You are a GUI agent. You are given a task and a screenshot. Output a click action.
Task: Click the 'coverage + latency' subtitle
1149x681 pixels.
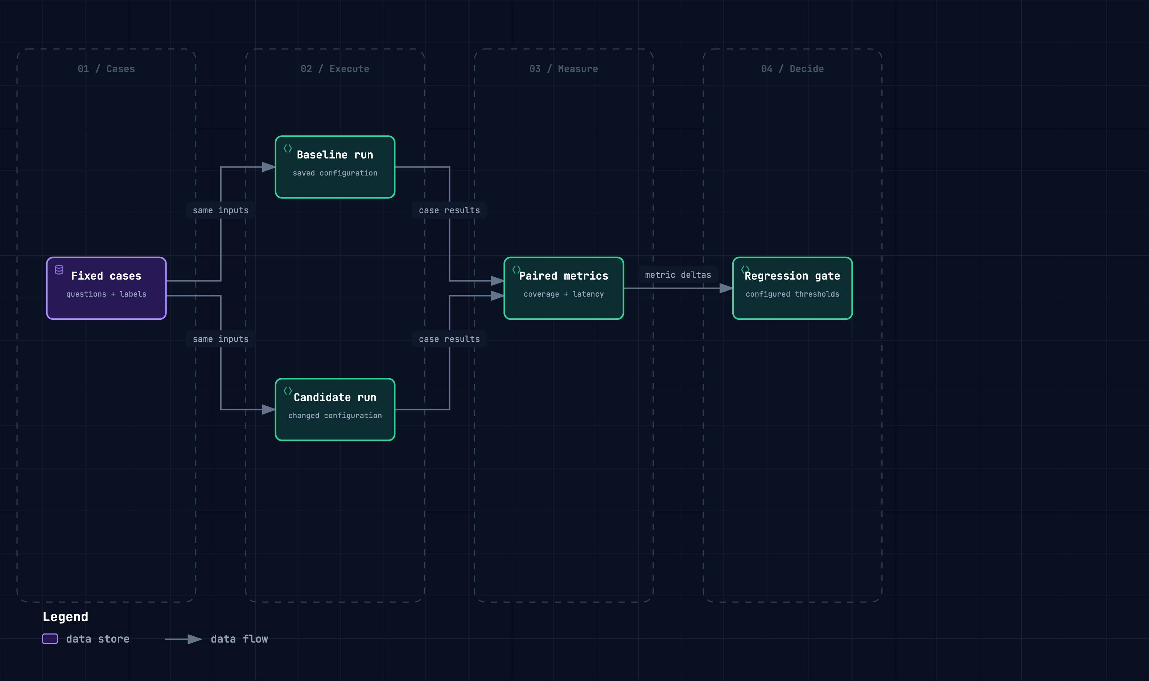tap(564, 294)
